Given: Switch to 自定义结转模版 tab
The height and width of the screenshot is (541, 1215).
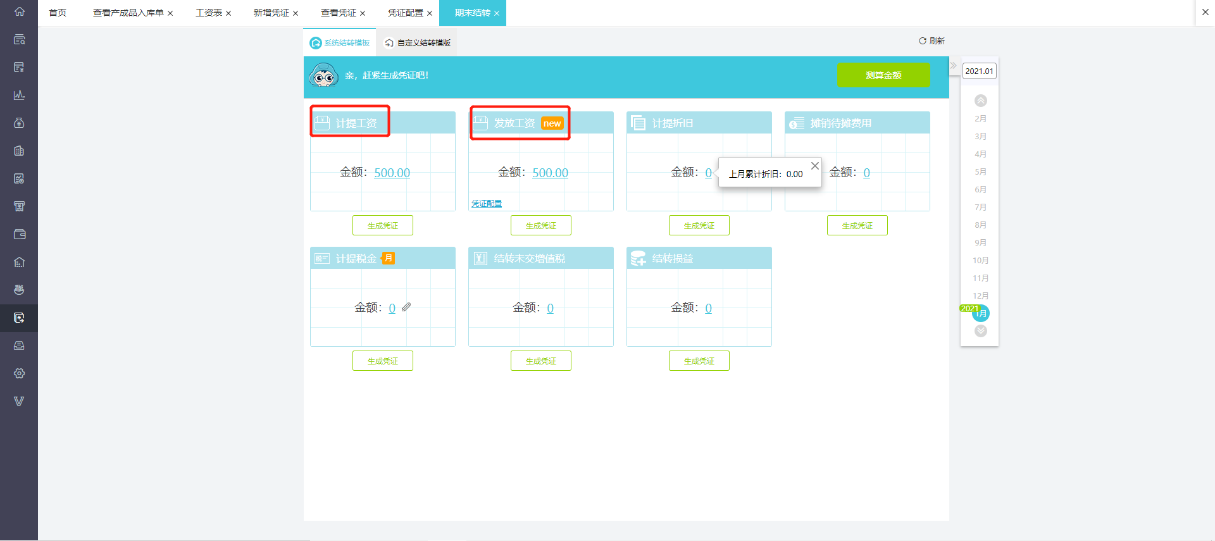Looking at the screenshot, I should coord(418,42).
